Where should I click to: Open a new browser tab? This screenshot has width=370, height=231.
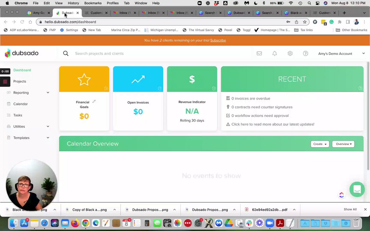344,13
